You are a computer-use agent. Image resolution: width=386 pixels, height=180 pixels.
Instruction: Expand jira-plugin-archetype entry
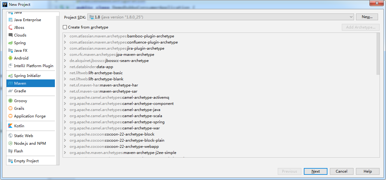click(x=65, y=48)
